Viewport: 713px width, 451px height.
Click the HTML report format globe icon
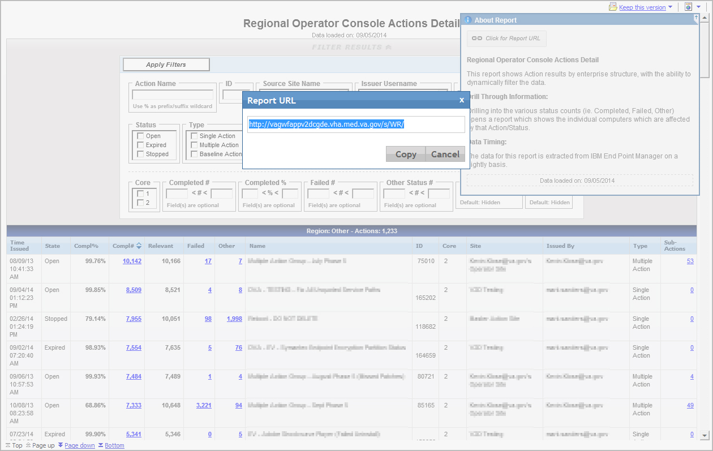689,7
